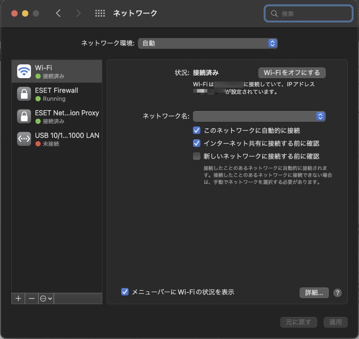Open the 詳細... advanced settings
This screenshot has height=339, width=359.
tap(314, 293)
